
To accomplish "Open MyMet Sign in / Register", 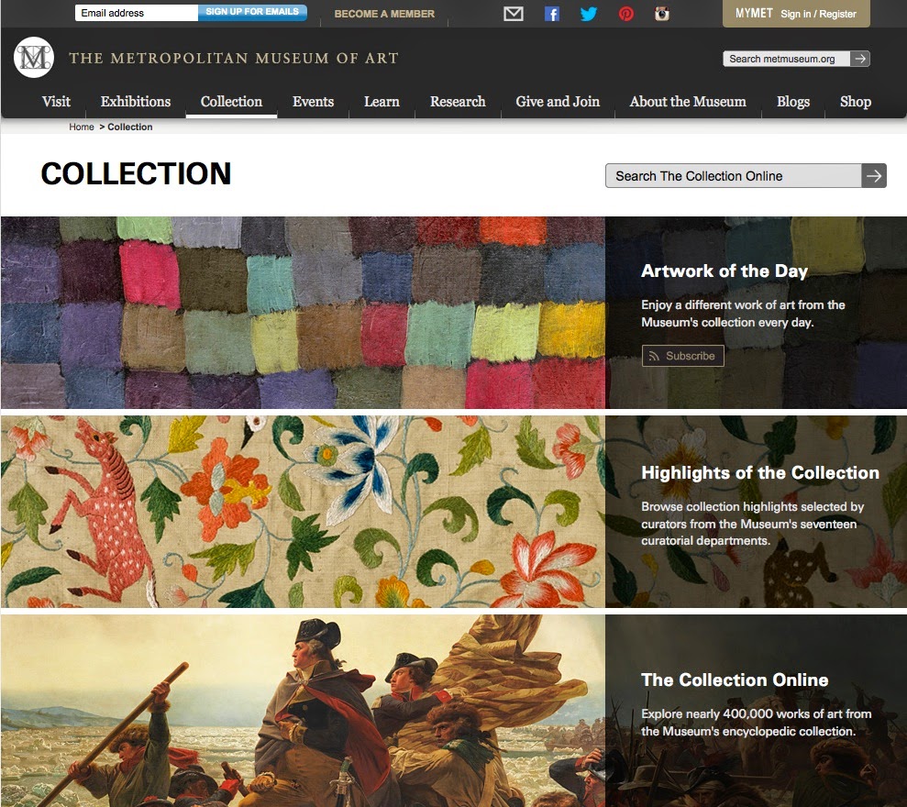I will pos(796,14).
